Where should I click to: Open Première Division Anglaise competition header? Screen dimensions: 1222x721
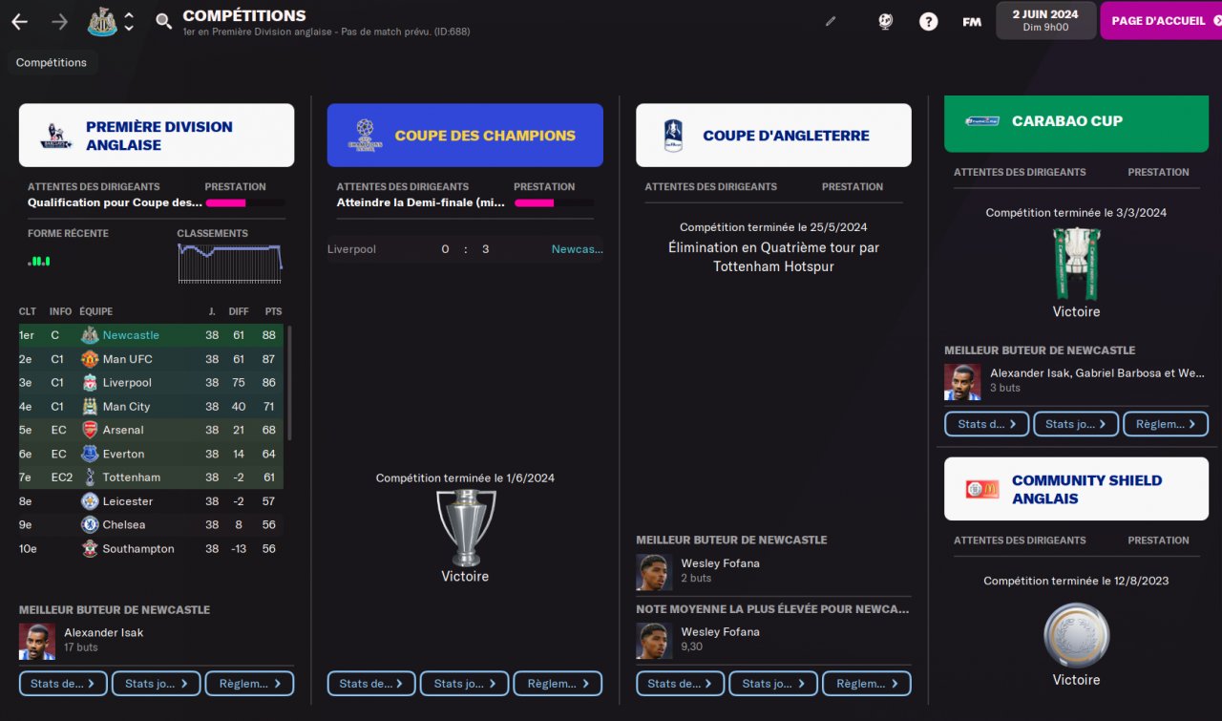point(157,136)
